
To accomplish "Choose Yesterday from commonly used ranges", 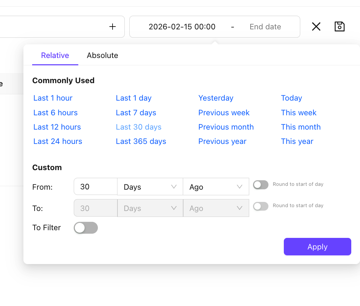I will point(216,98).
